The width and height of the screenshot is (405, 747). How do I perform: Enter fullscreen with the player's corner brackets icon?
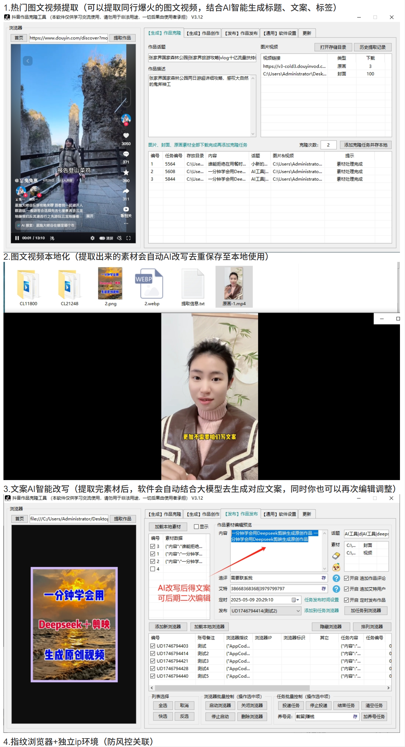click(x=128, y=238)
